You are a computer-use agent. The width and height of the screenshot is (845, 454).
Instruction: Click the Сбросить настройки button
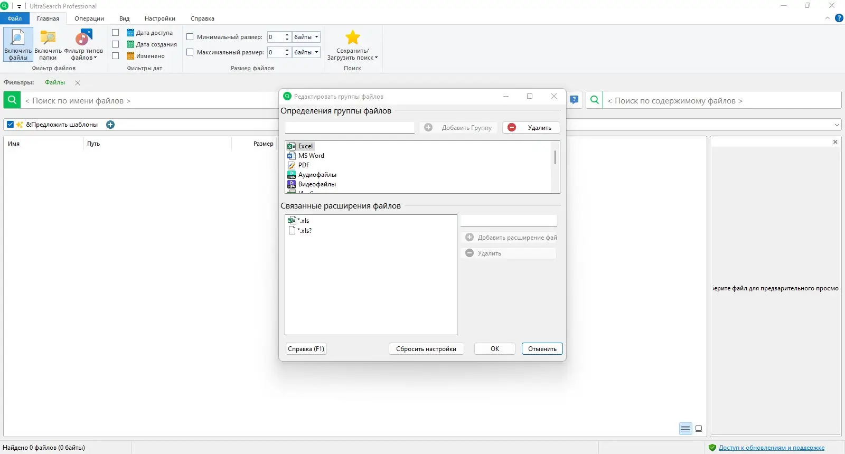tap(426, 349)
